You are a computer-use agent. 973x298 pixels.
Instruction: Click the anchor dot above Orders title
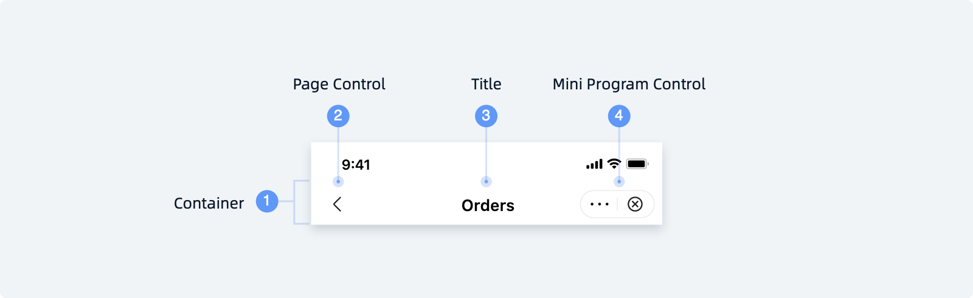pos(486,181)
